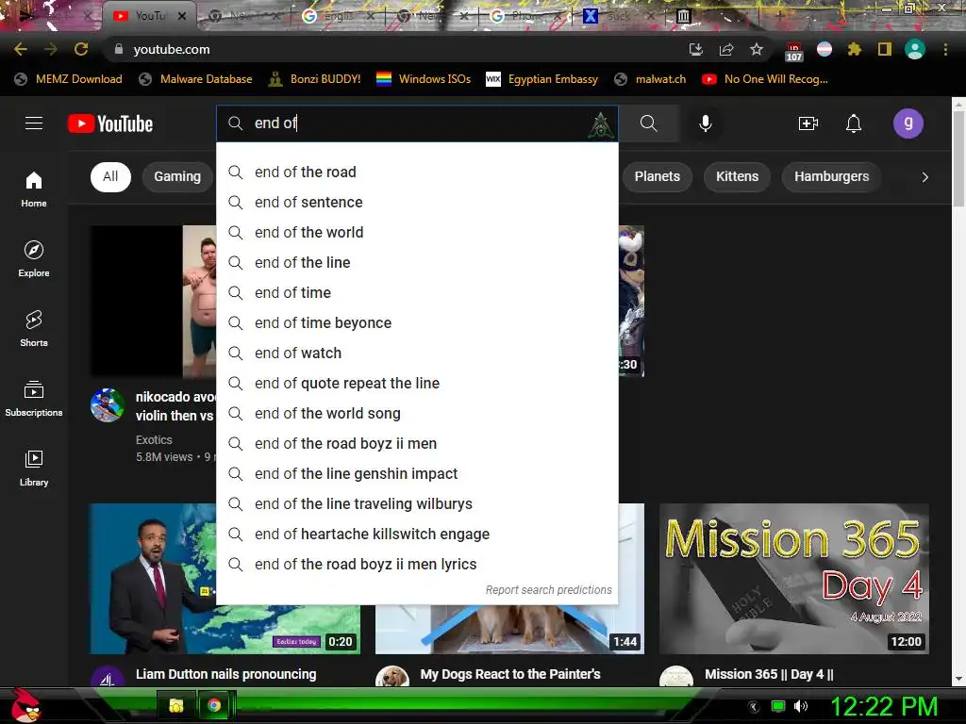Click the browser back arrow
Image resolution: width=966 pixels, height=724 pixels.
click(x=21, y=49)
